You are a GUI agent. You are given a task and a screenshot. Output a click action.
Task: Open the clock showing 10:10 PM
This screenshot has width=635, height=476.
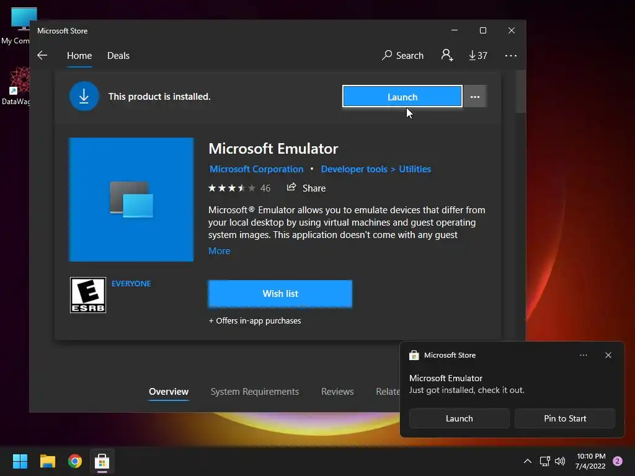coord(590,461)
